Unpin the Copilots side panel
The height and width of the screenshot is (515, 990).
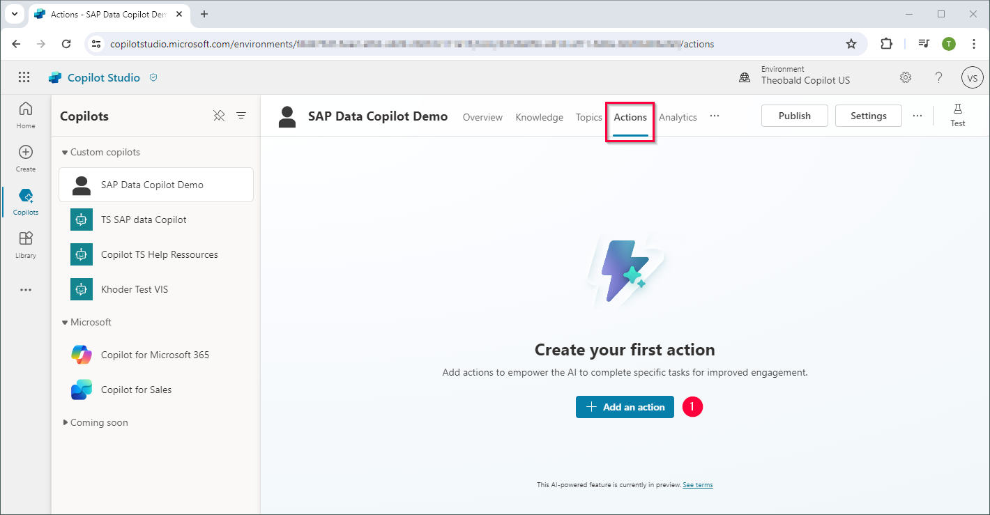click(x=219, y=116)
